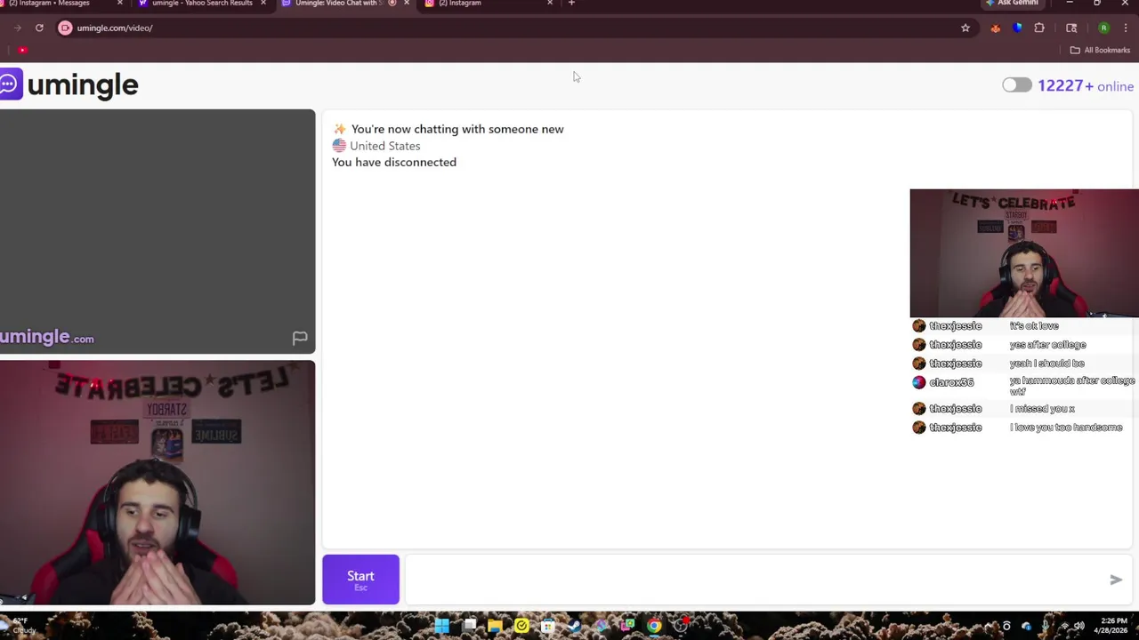Close the Yahoo Search Results tab
The image size is (1139, 640).
(263, 4)
